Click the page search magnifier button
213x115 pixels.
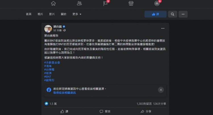click(x=172, y=14)
